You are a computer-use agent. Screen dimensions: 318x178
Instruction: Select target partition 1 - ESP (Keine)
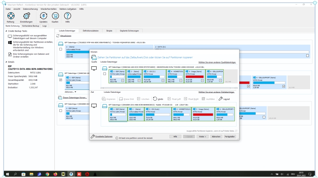[x=118, y=114]
